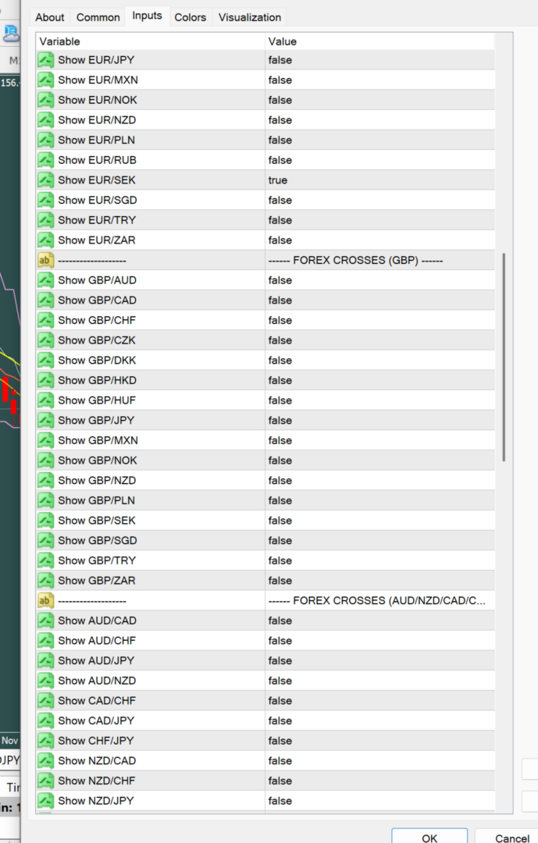Click the icon beside Show CHF/JPY

[46, 741]
